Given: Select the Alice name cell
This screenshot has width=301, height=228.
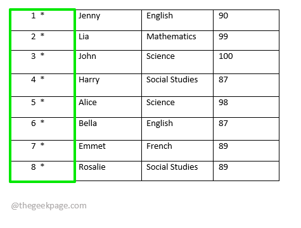Looking at the screenshot, I should pos(108,107).
